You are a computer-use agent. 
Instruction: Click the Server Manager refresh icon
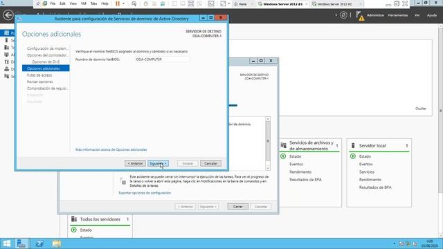click(x=343, y=15)
